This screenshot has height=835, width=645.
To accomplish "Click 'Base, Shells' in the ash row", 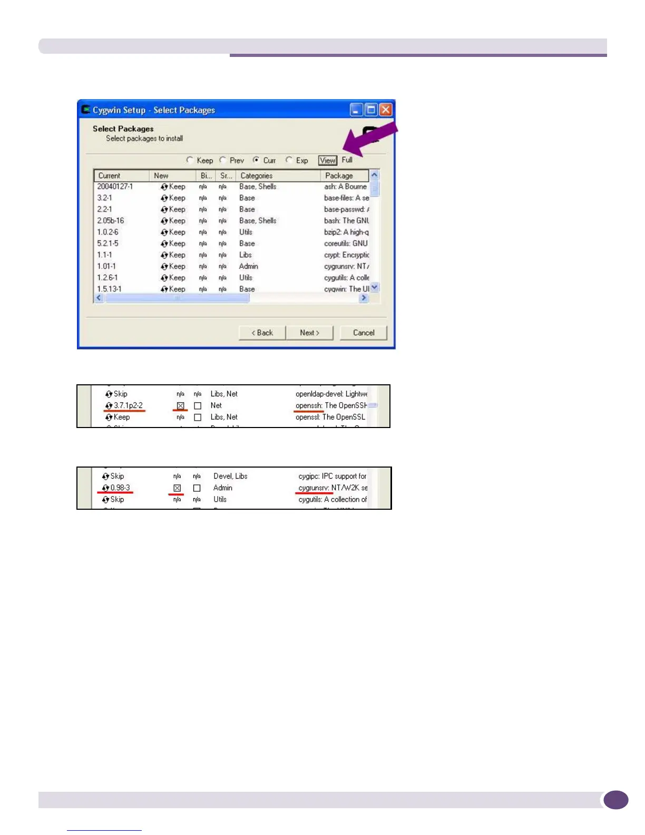I will pyautogui.click(x=258, y=187).
